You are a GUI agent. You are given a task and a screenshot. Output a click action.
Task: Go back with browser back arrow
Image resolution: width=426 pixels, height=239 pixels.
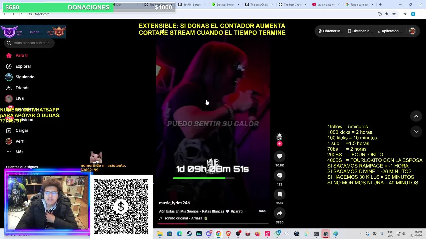[5, 14]
